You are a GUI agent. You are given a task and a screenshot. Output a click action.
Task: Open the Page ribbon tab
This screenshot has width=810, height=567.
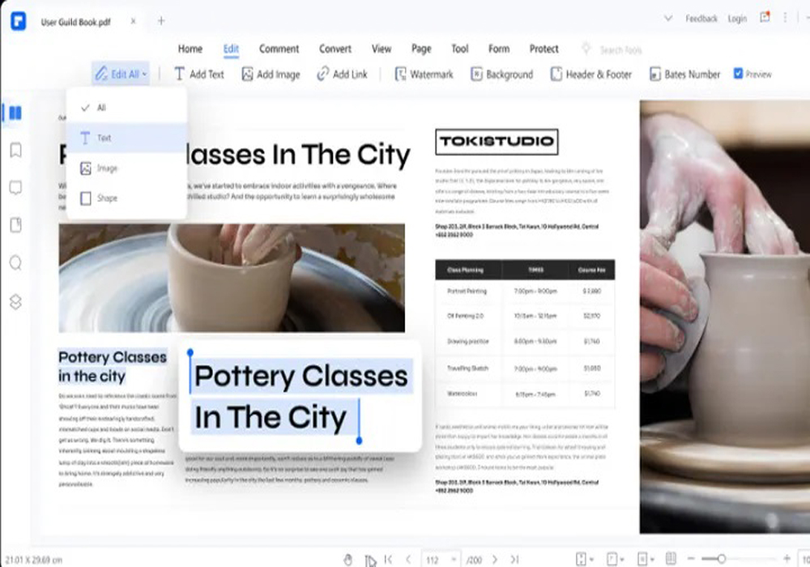(x=421, y=49)
